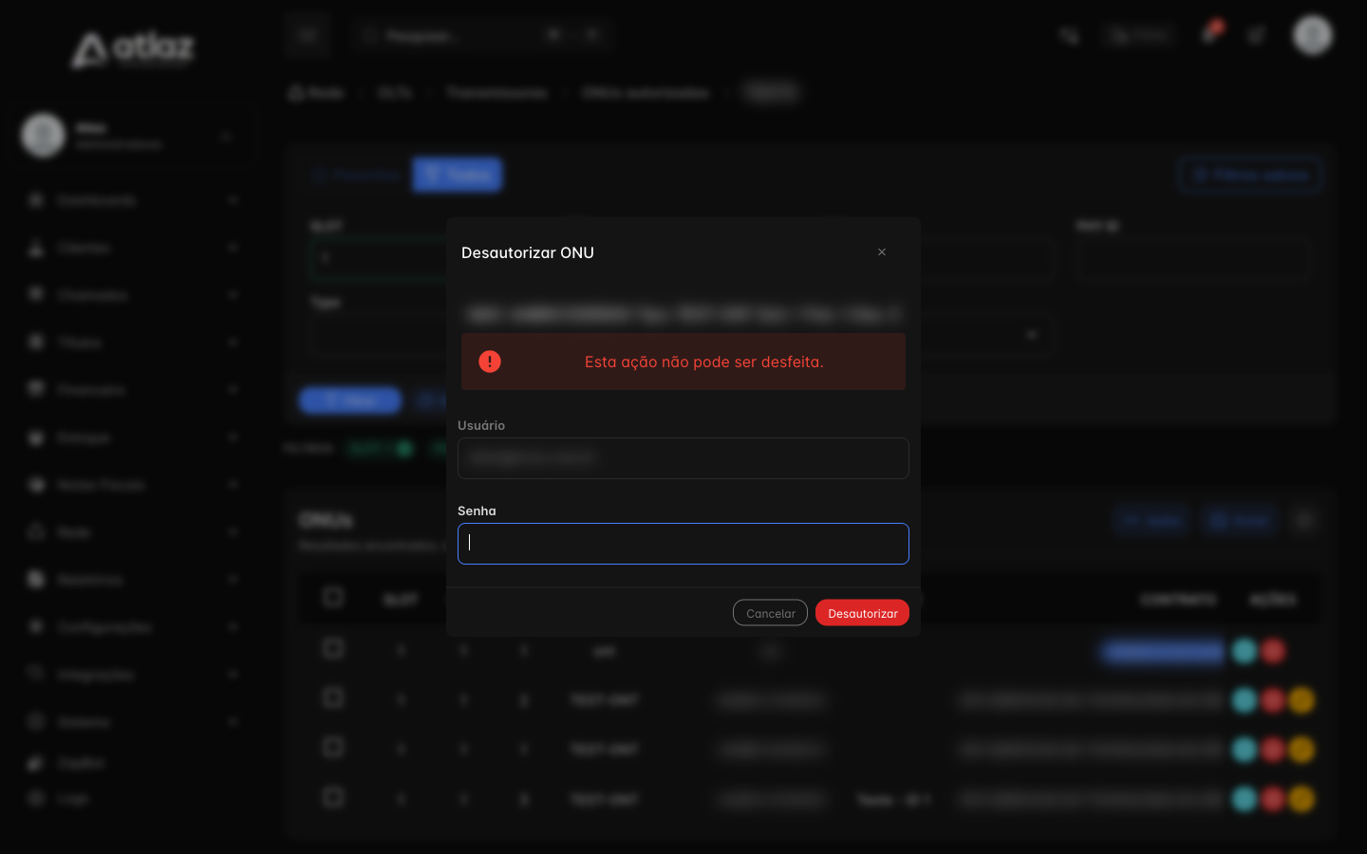
Task: Click the Cancelar button
Action: [770, 613]
